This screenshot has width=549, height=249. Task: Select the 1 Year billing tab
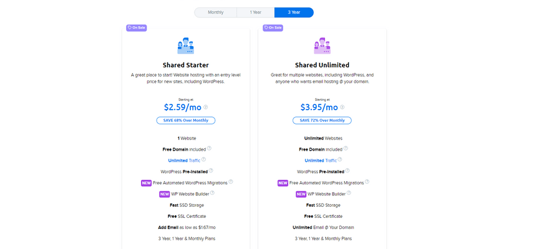click(x=256, y=12)
